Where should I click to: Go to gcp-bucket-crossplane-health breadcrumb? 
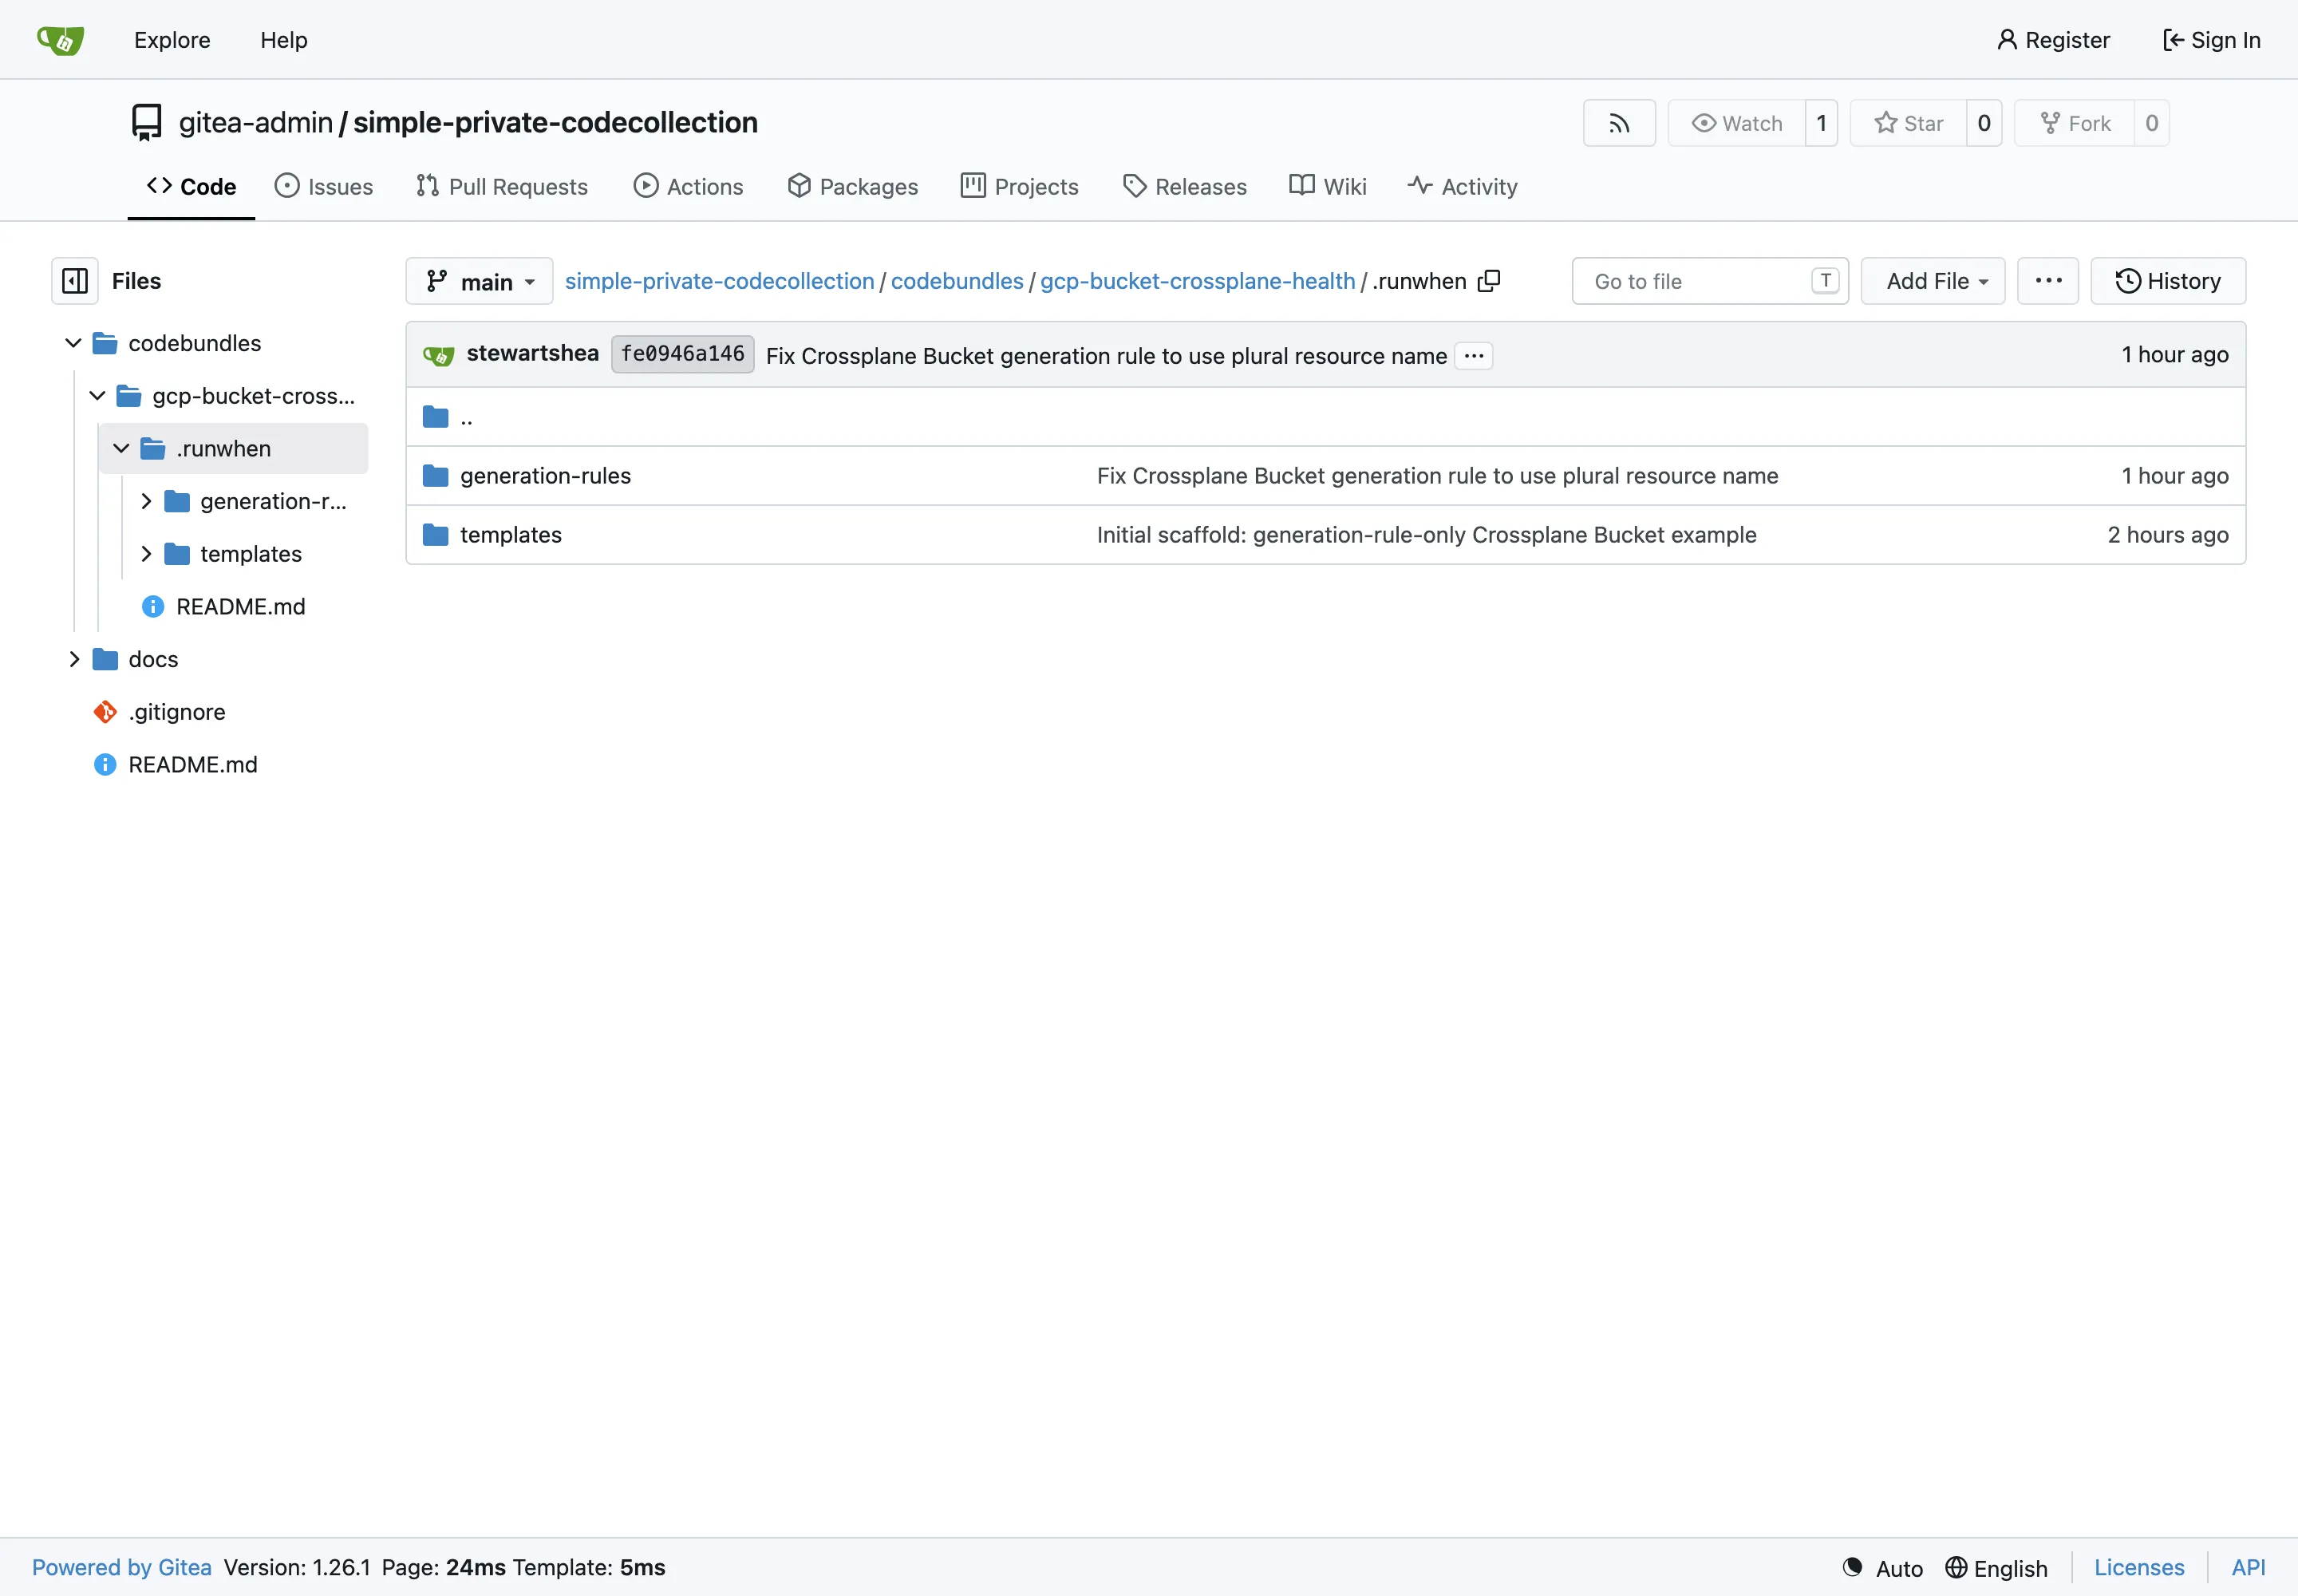tap(1198, 281)
